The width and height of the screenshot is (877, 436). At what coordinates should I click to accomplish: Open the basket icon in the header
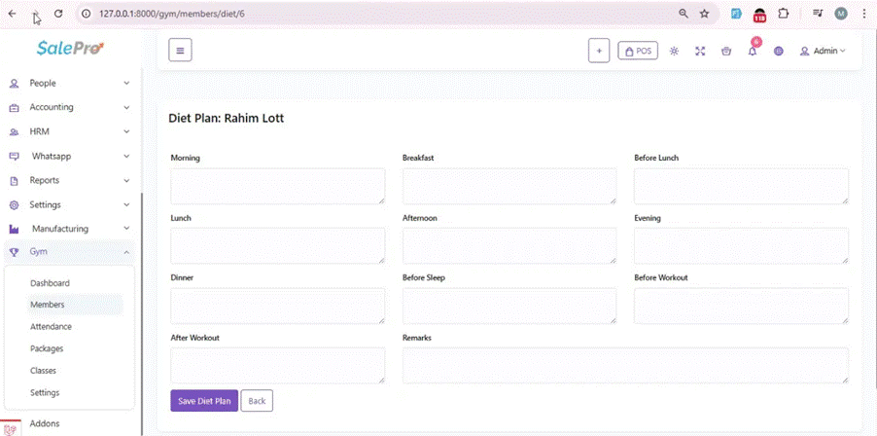coord(726,51)
